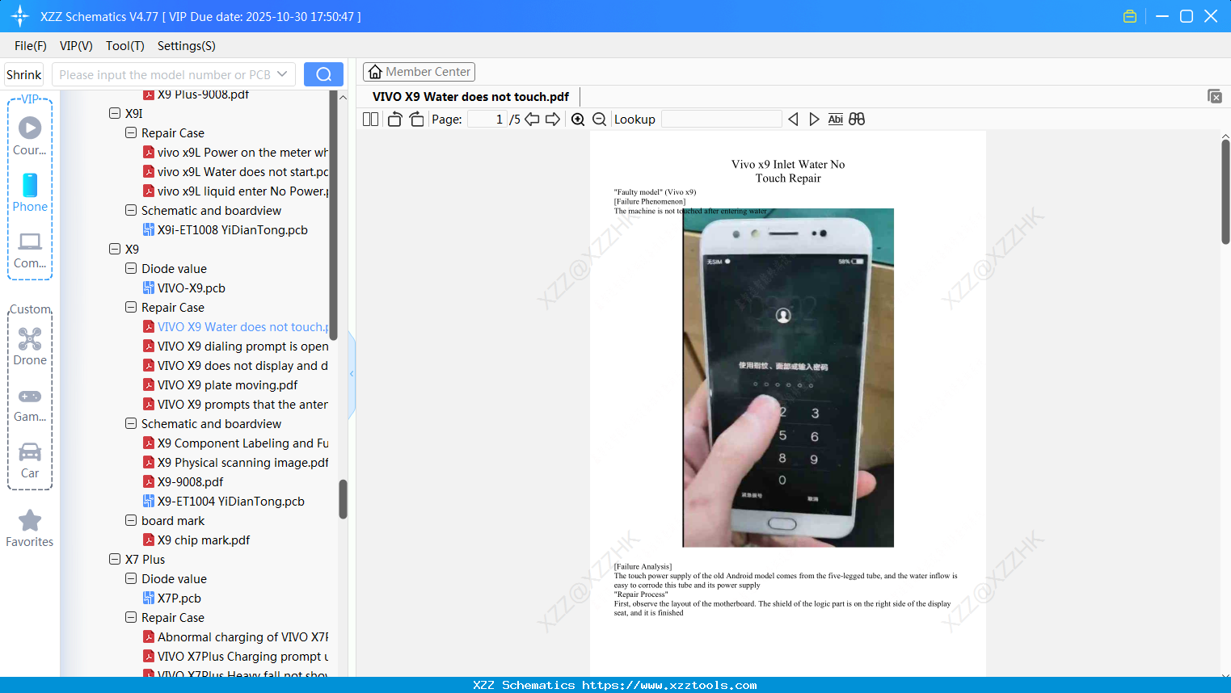Collapse Repair Case under X9I
This screenshot has width=1231, height=693.
pyautogui.click(x=131, y=132)
